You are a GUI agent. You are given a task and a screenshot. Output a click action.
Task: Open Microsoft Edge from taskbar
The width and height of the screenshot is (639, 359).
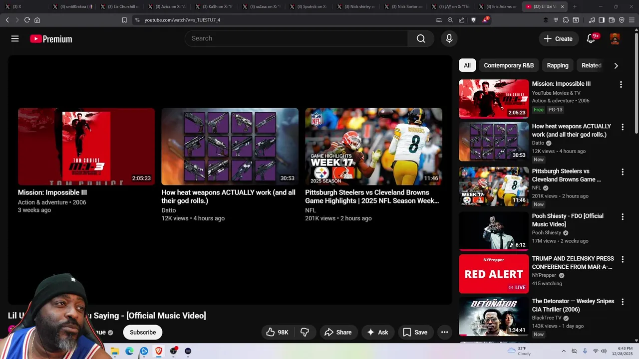click(x=129, y=351)
